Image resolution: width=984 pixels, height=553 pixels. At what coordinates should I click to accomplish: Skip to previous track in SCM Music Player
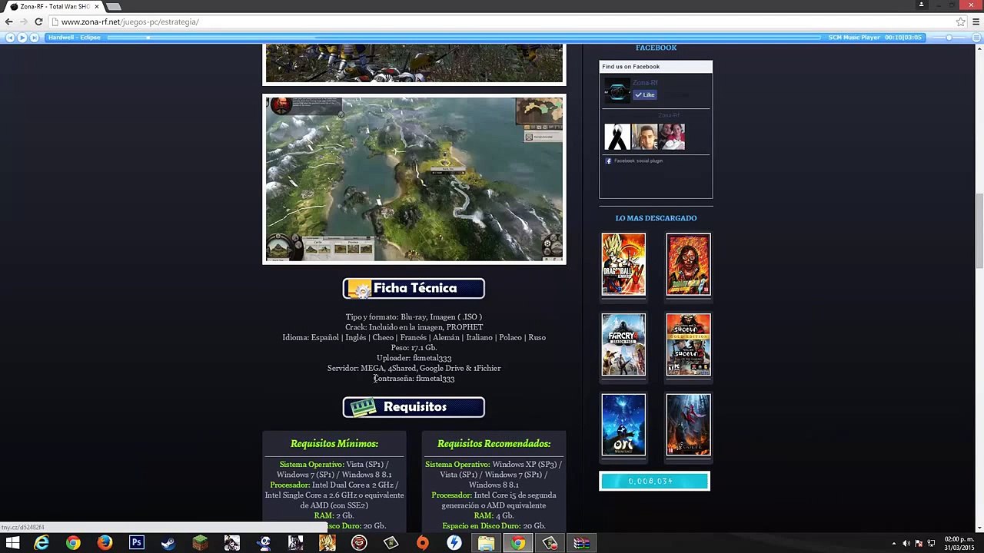9,38
